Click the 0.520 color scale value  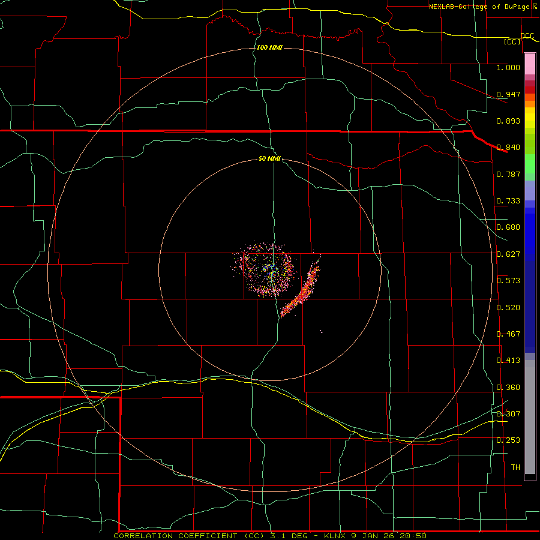coord(508,308)
